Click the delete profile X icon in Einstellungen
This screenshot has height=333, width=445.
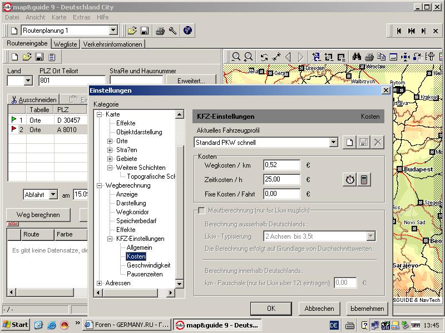pyautogui.click(x=378, y=142)
